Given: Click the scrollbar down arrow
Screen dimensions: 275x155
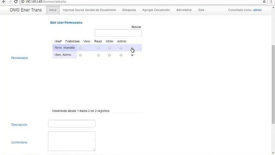Looking at the screenshot, I should pyautogui.click(x=273, y=153).
